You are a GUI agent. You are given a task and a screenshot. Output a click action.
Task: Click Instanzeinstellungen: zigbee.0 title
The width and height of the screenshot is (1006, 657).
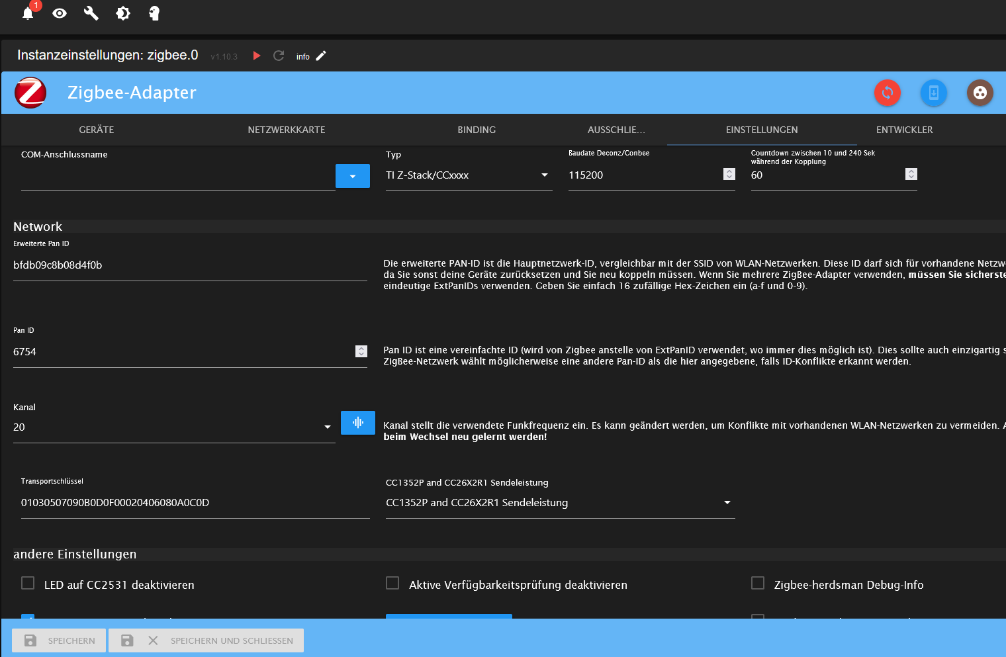tap(108, 55)
